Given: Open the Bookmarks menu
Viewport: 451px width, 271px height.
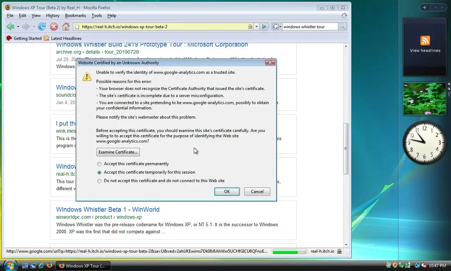Looking at the screenshot, I should (75, 16).
